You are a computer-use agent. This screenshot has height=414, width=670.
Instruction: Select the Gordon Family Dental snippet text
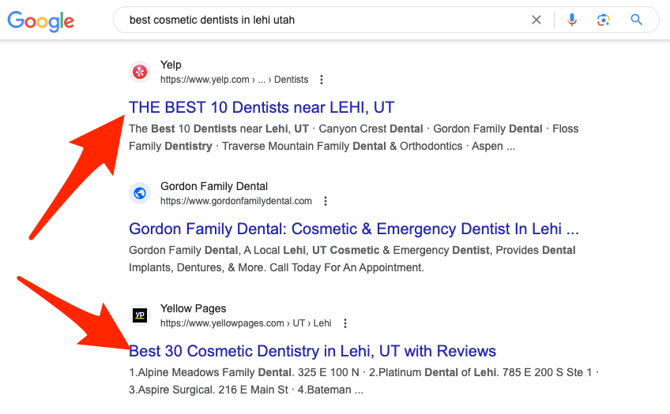[352, 259]
